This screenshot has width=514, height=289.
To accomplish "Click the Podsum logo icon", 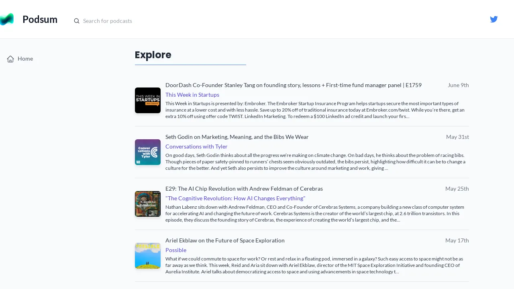I will [x=7, y=19].
